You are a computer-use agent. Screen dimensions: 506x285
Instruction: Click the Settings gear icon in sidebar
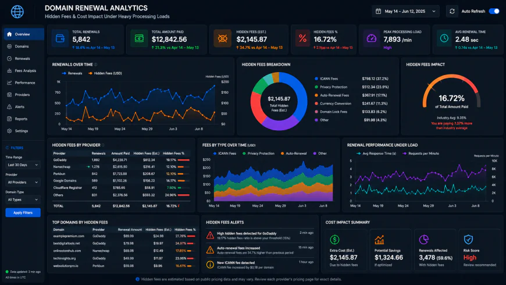click(9, 131)
